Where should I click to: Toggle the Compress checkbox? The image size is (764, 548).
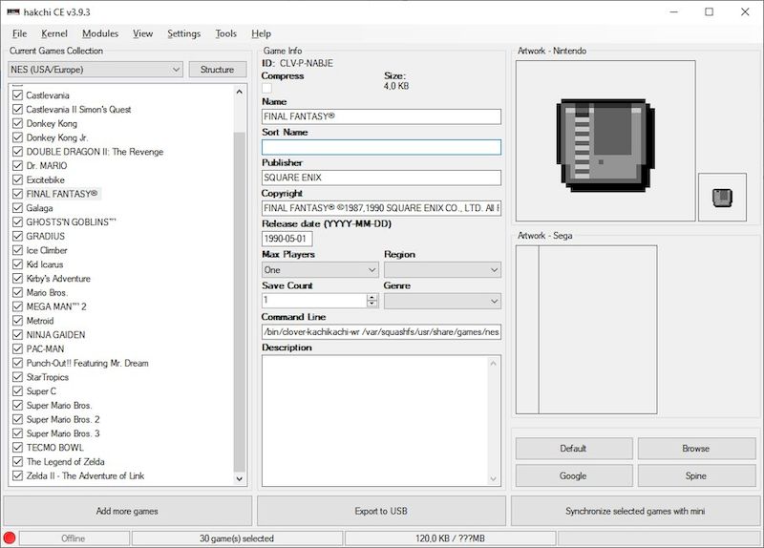pos(267,88)
